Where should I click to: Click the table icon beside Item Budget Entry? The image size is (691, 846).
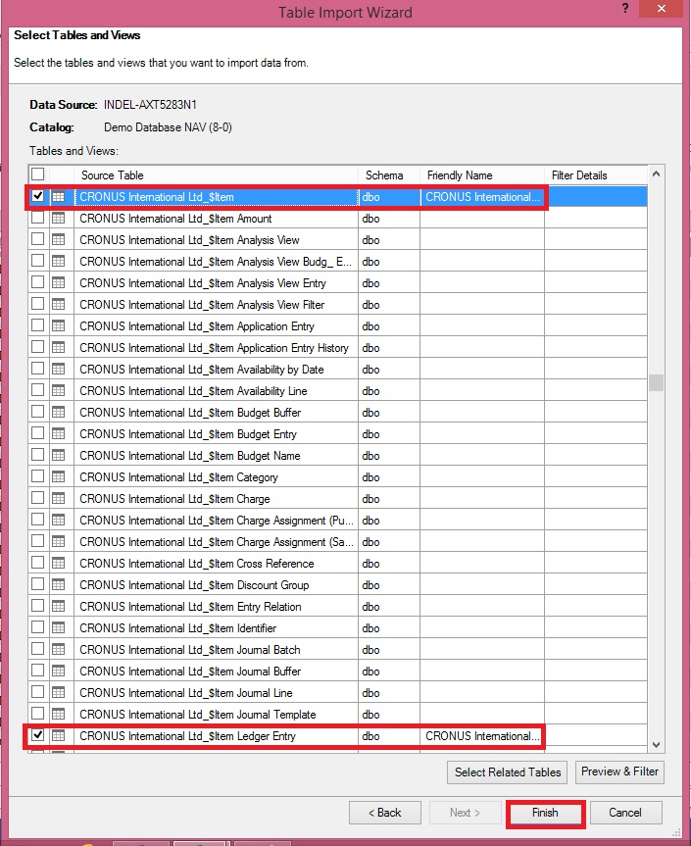(58, 434)
